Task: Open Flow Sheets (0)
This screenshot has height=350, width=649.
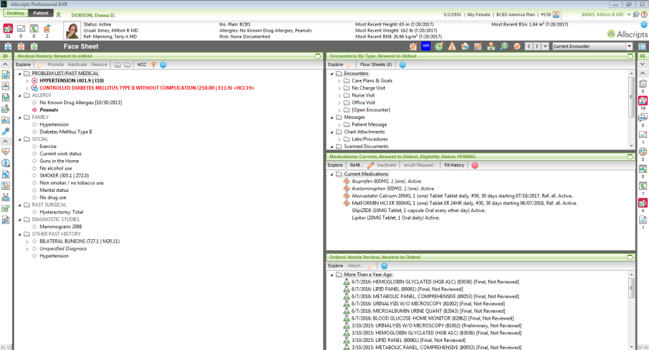Action: (x=376, y=65)
